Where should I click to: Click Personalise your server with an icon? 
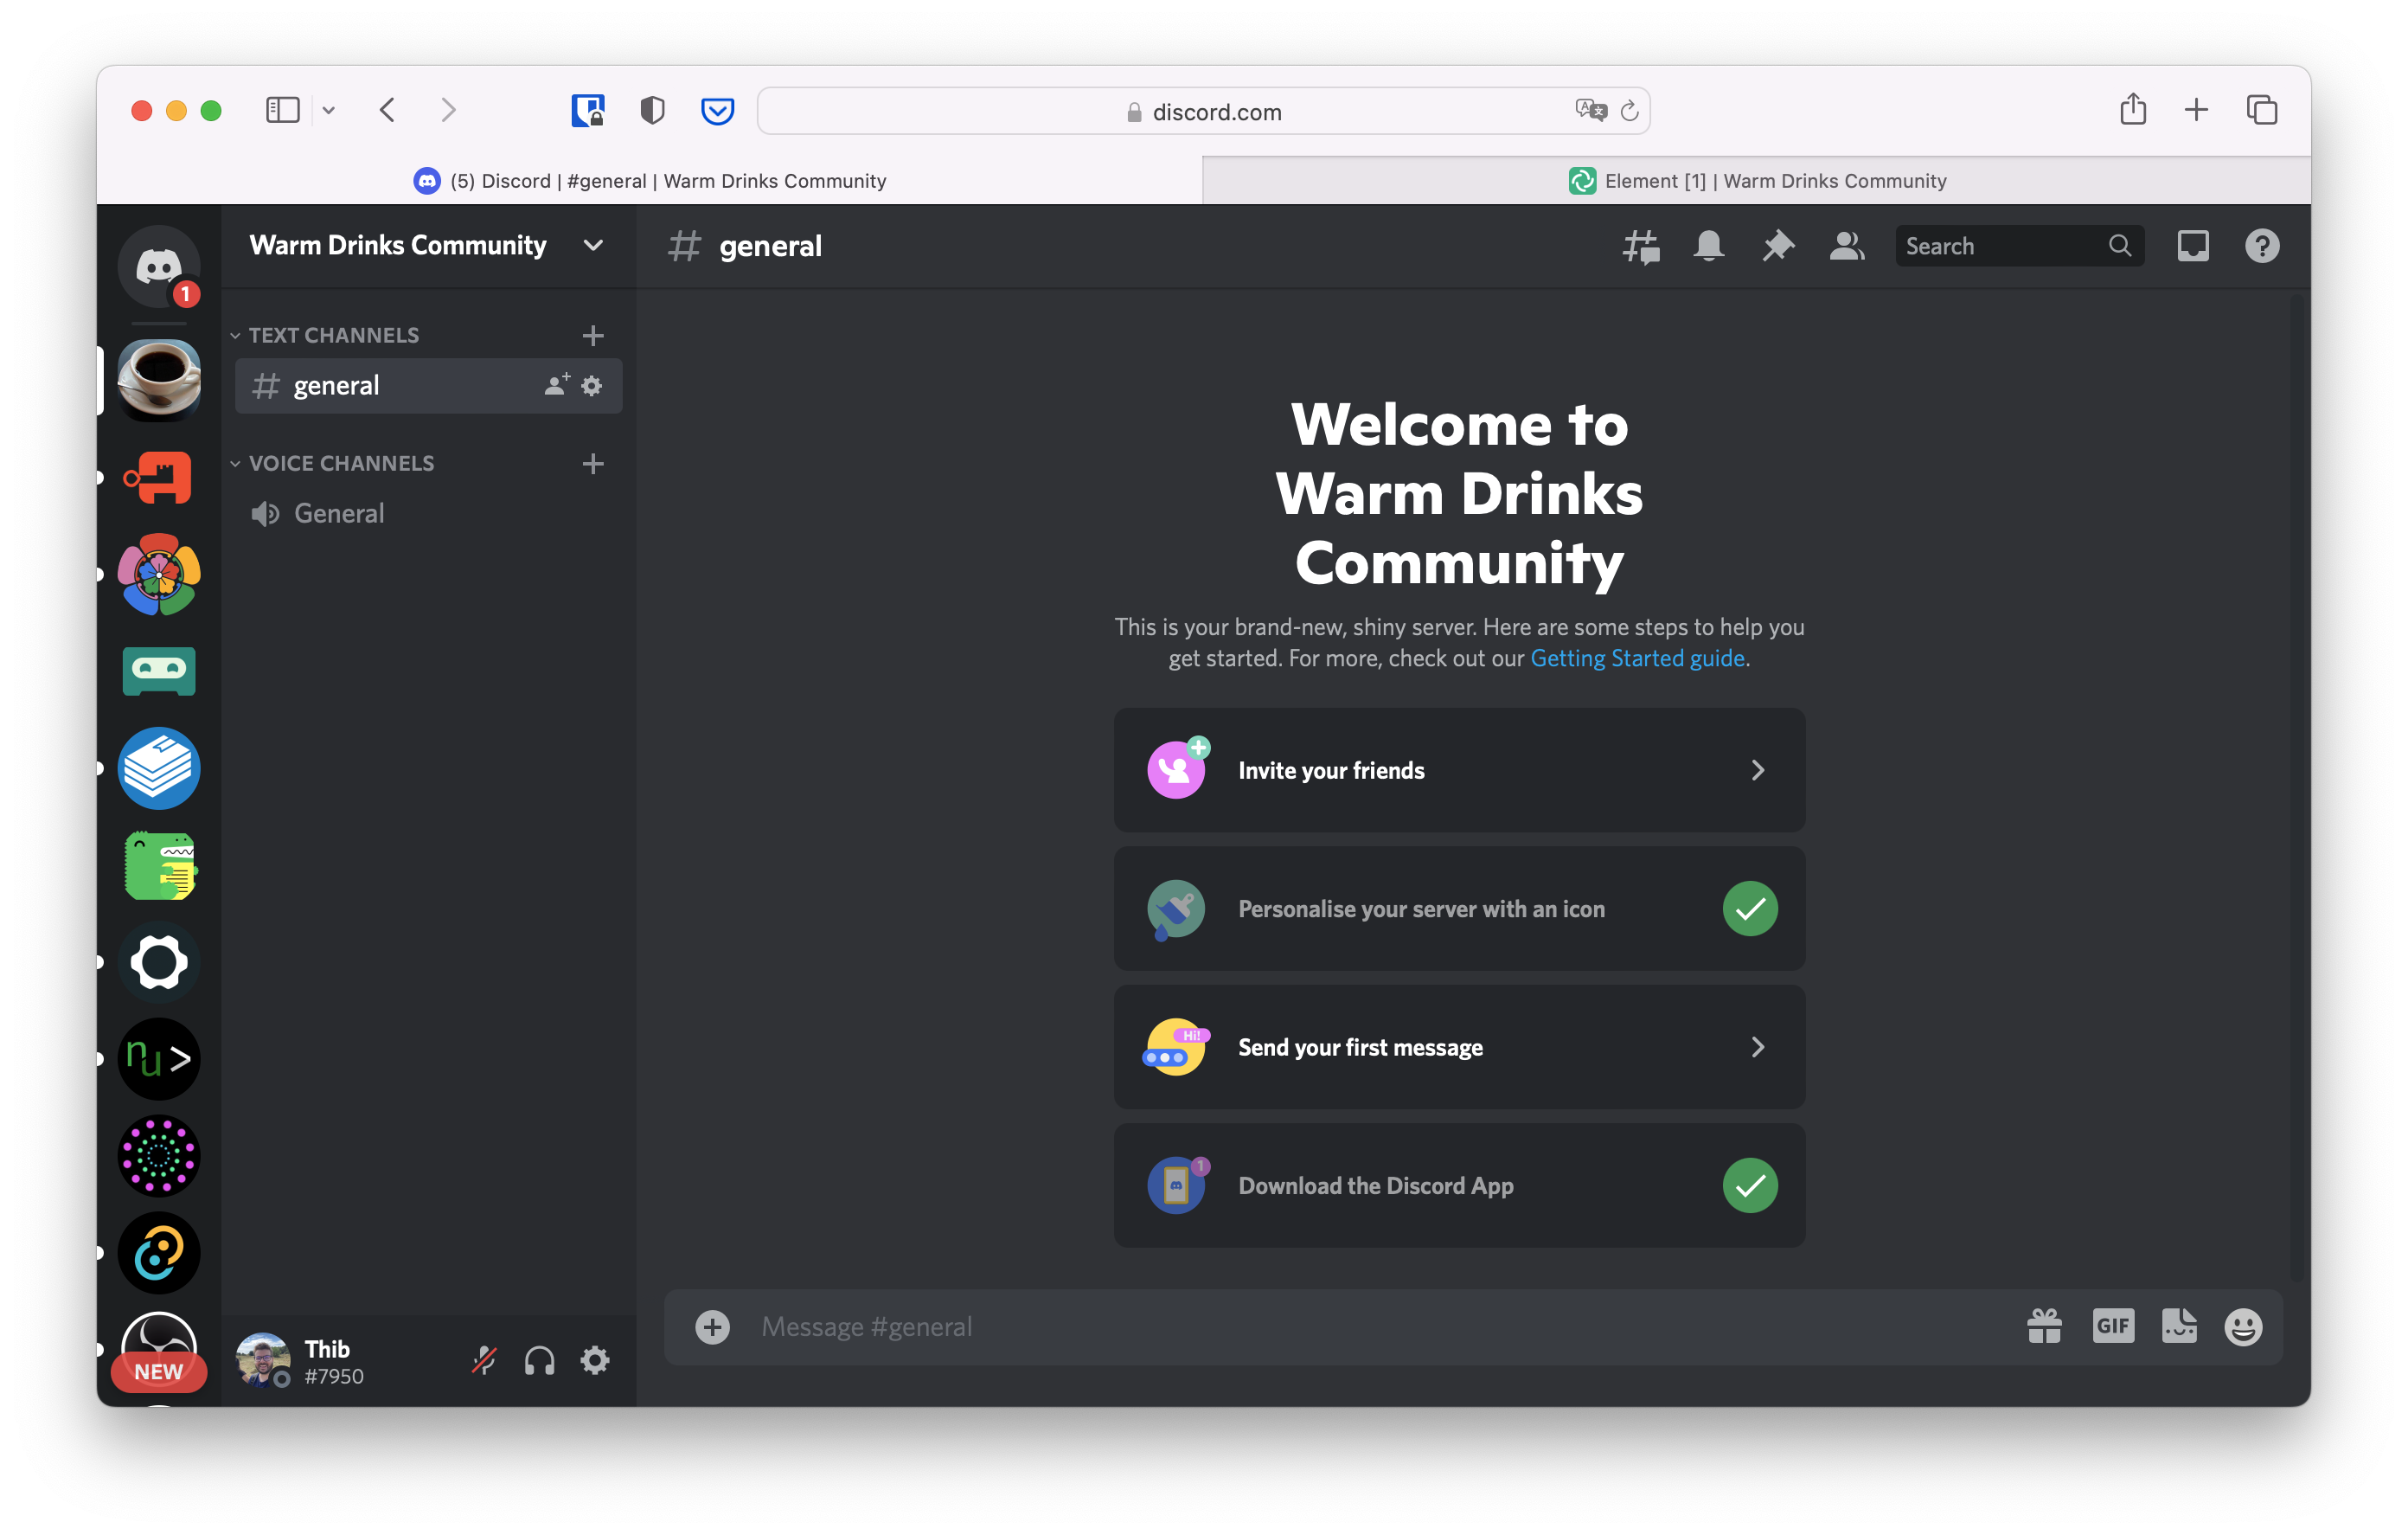tap(1459, 909)
